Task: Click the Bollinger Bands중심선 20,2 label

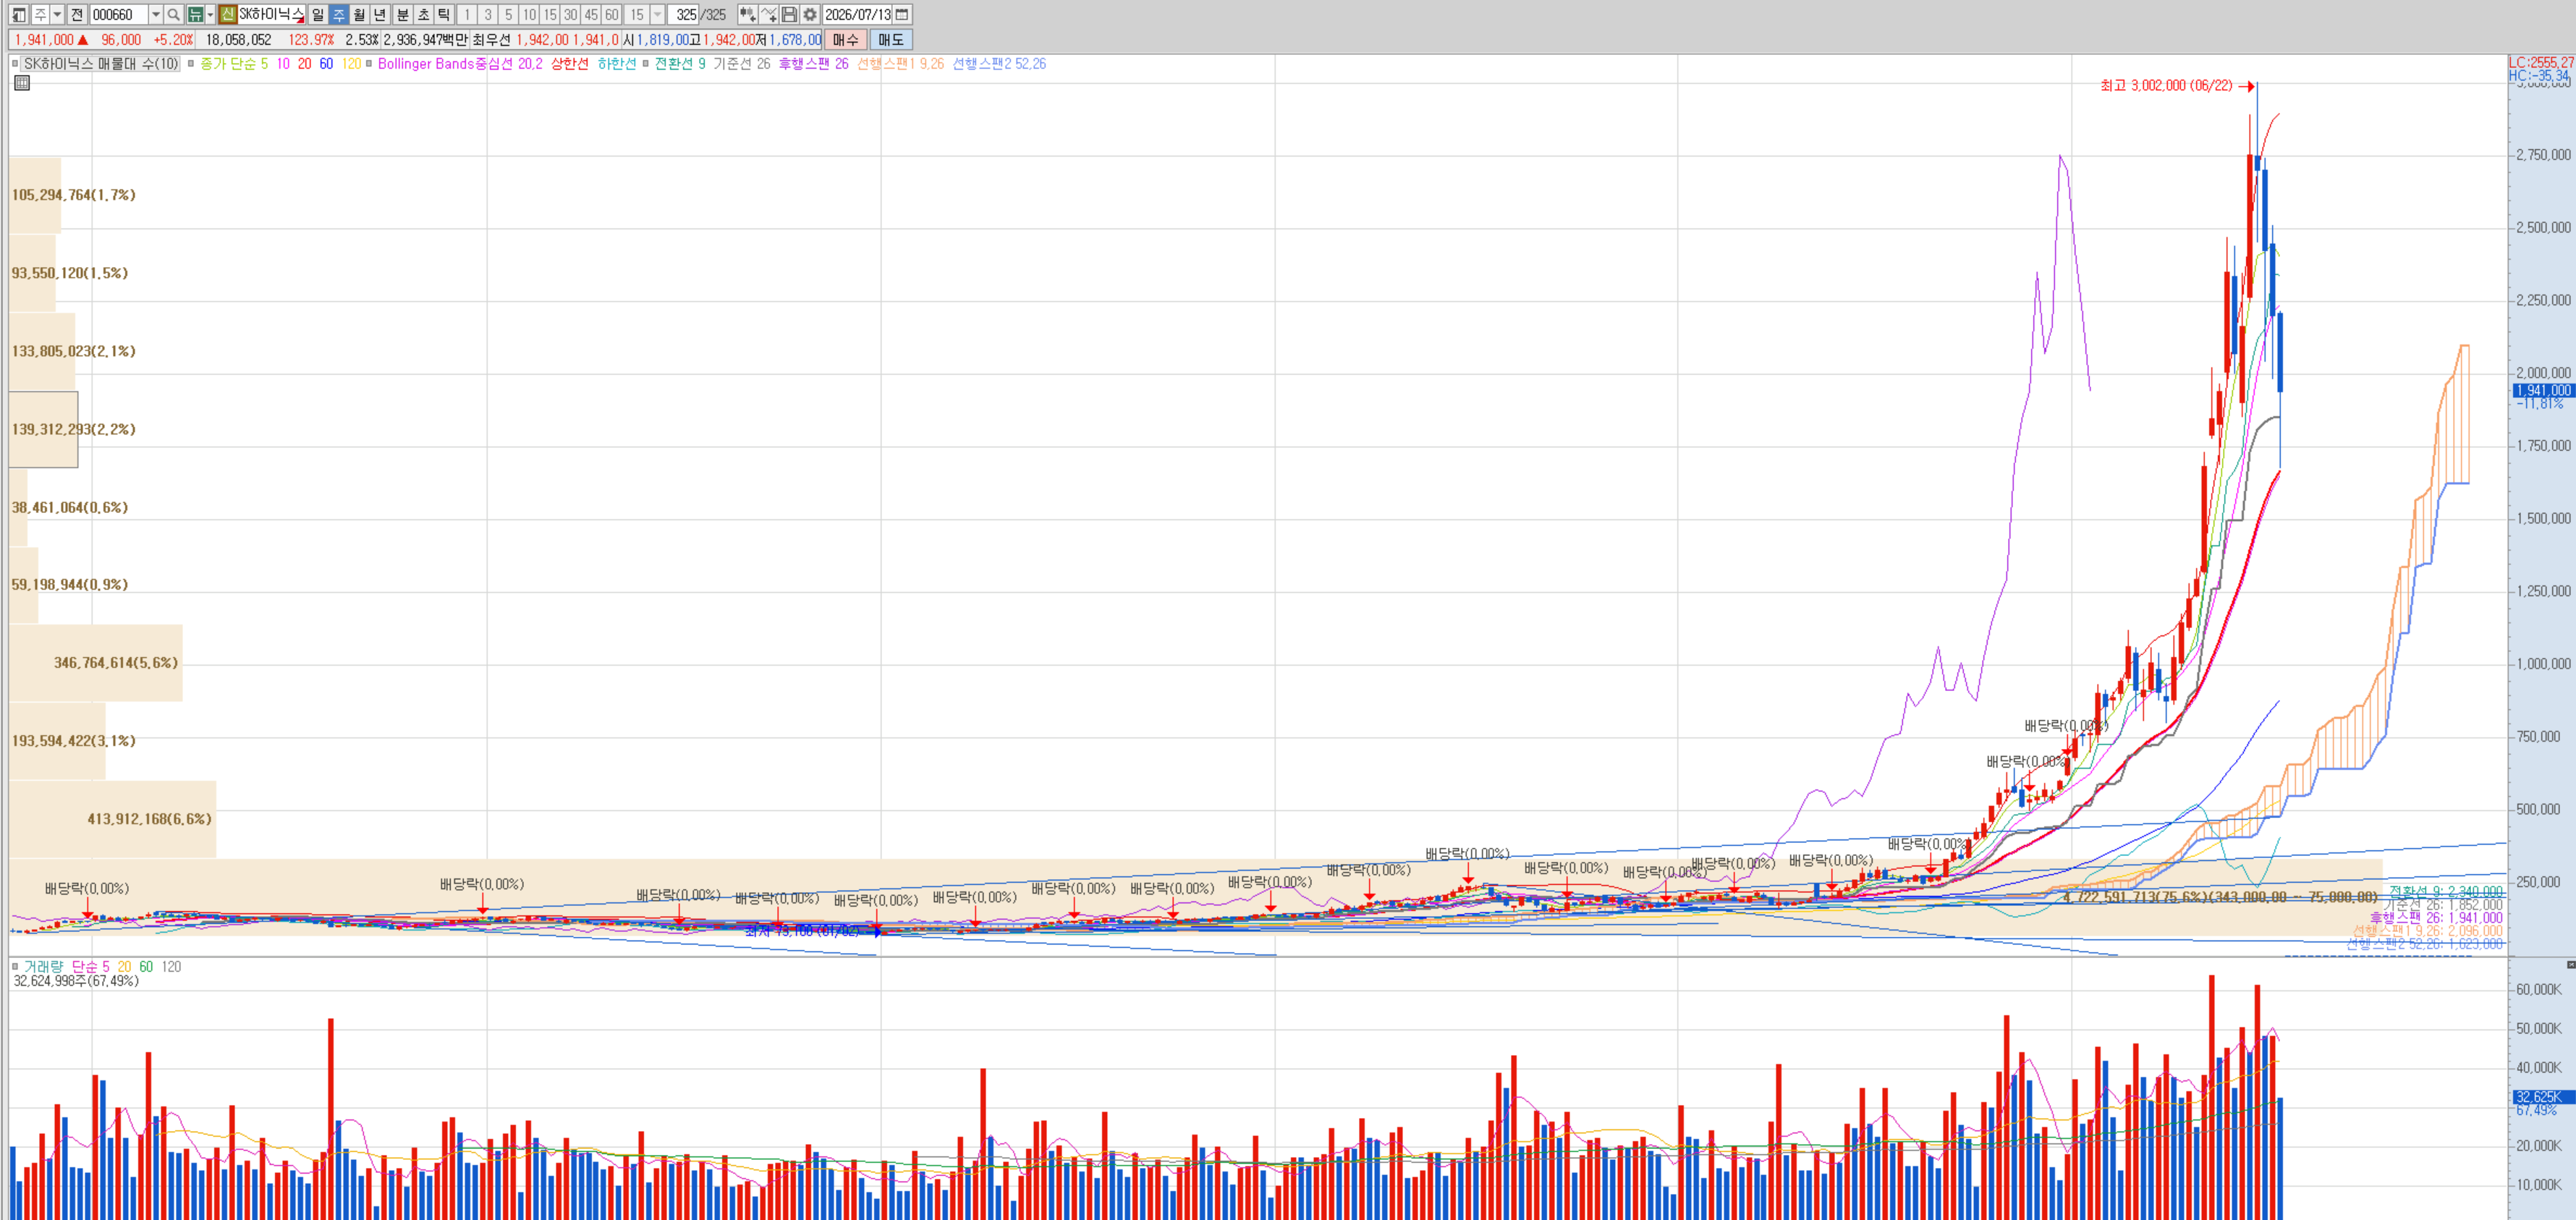Action: (x=460, y=64)
